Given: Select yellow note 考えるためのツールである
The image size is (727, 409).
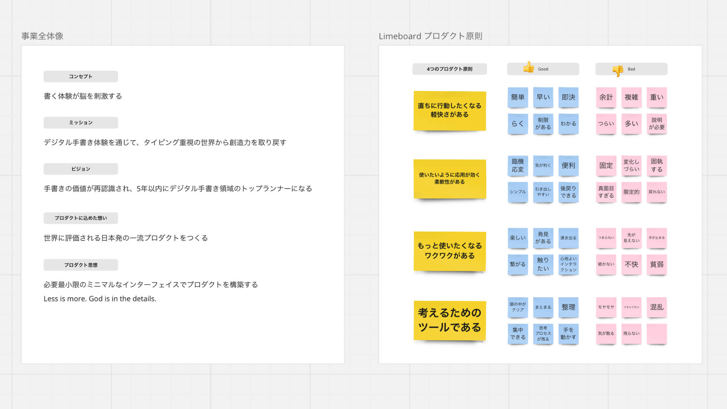Looking at the screenshot, I should pos(449,320).
